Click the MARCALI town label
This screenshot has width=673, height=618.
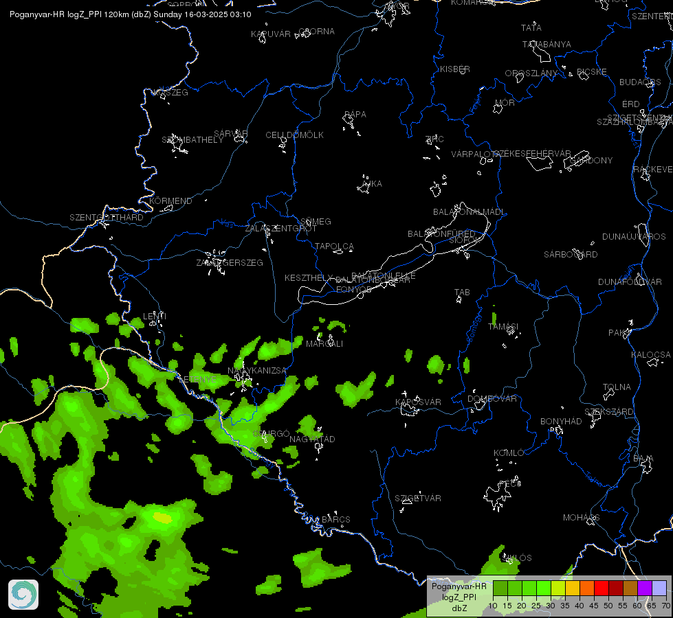coord(324,344)
